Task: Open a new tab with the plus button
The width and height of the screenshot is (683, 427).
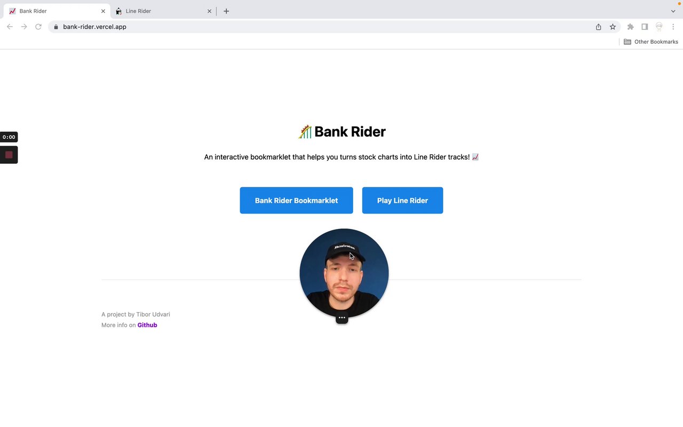Action: (x=226, y=11)
